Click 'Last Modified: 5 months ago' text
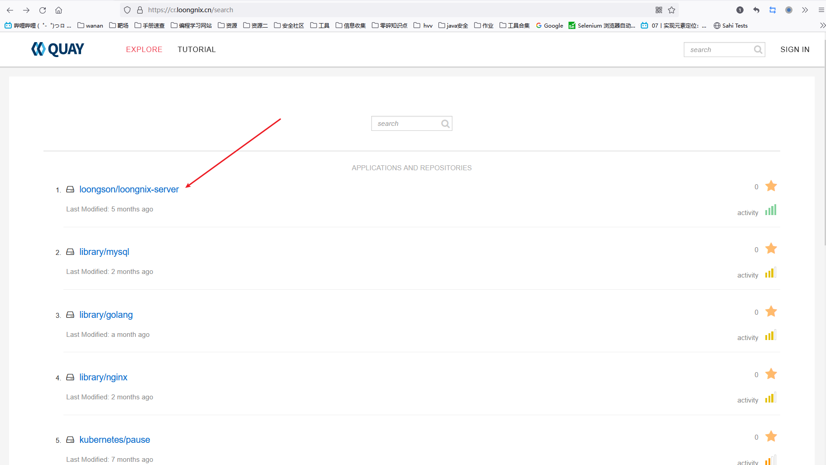826x465 pixels. coord(110,209)
